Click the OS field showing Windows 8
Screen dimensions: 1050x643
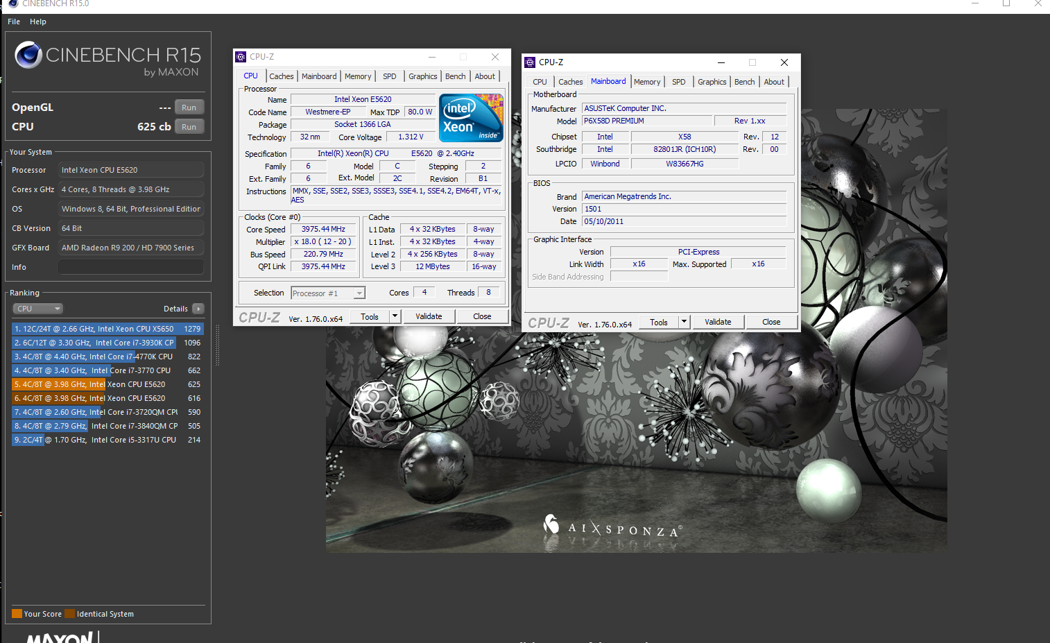pyautogui.click(x=131, y=209)
